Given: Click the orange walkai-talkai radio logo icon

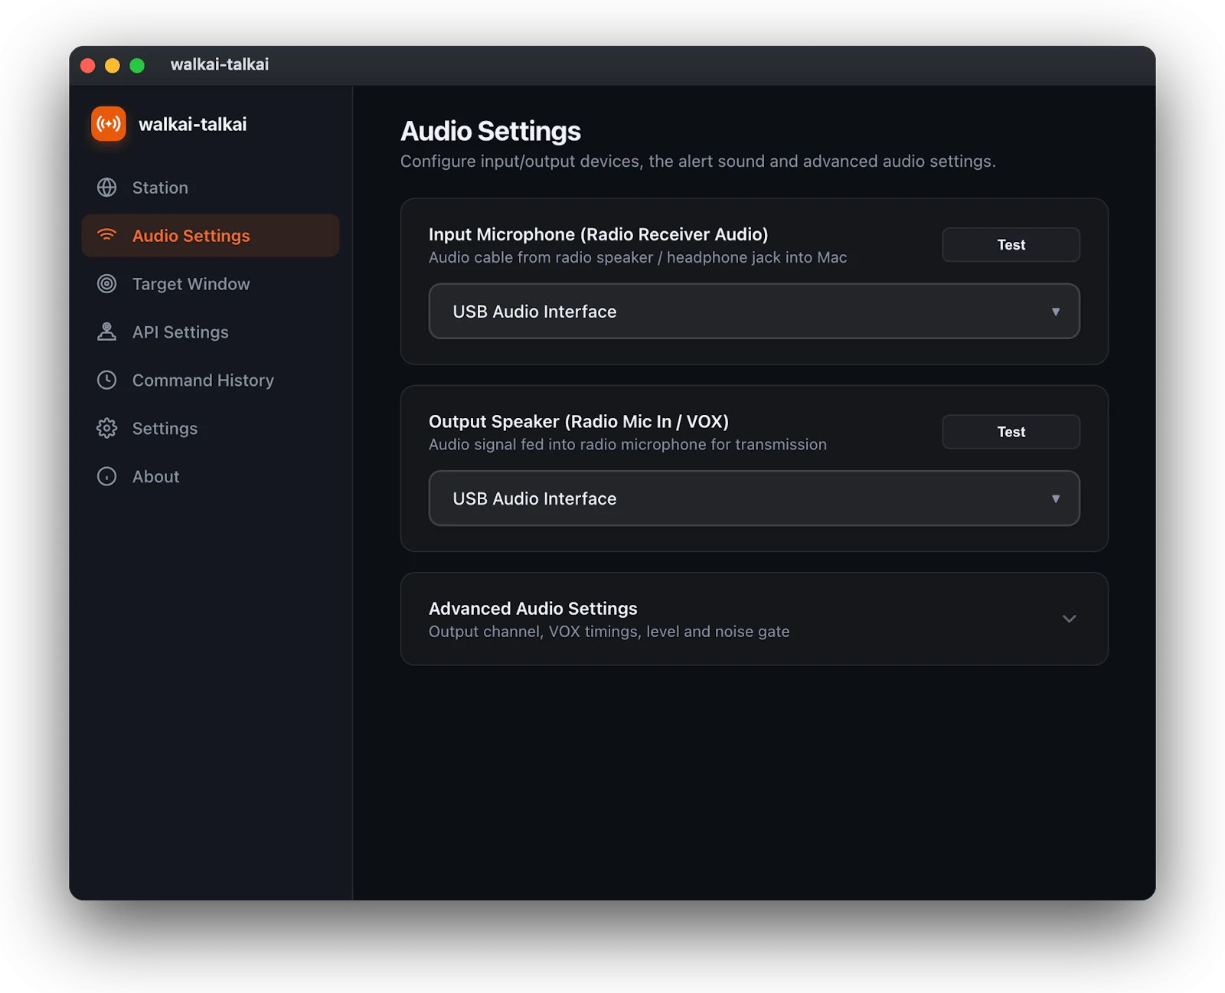Looking at the screenshot, I should pyautogui.click(x=109, y=124).
